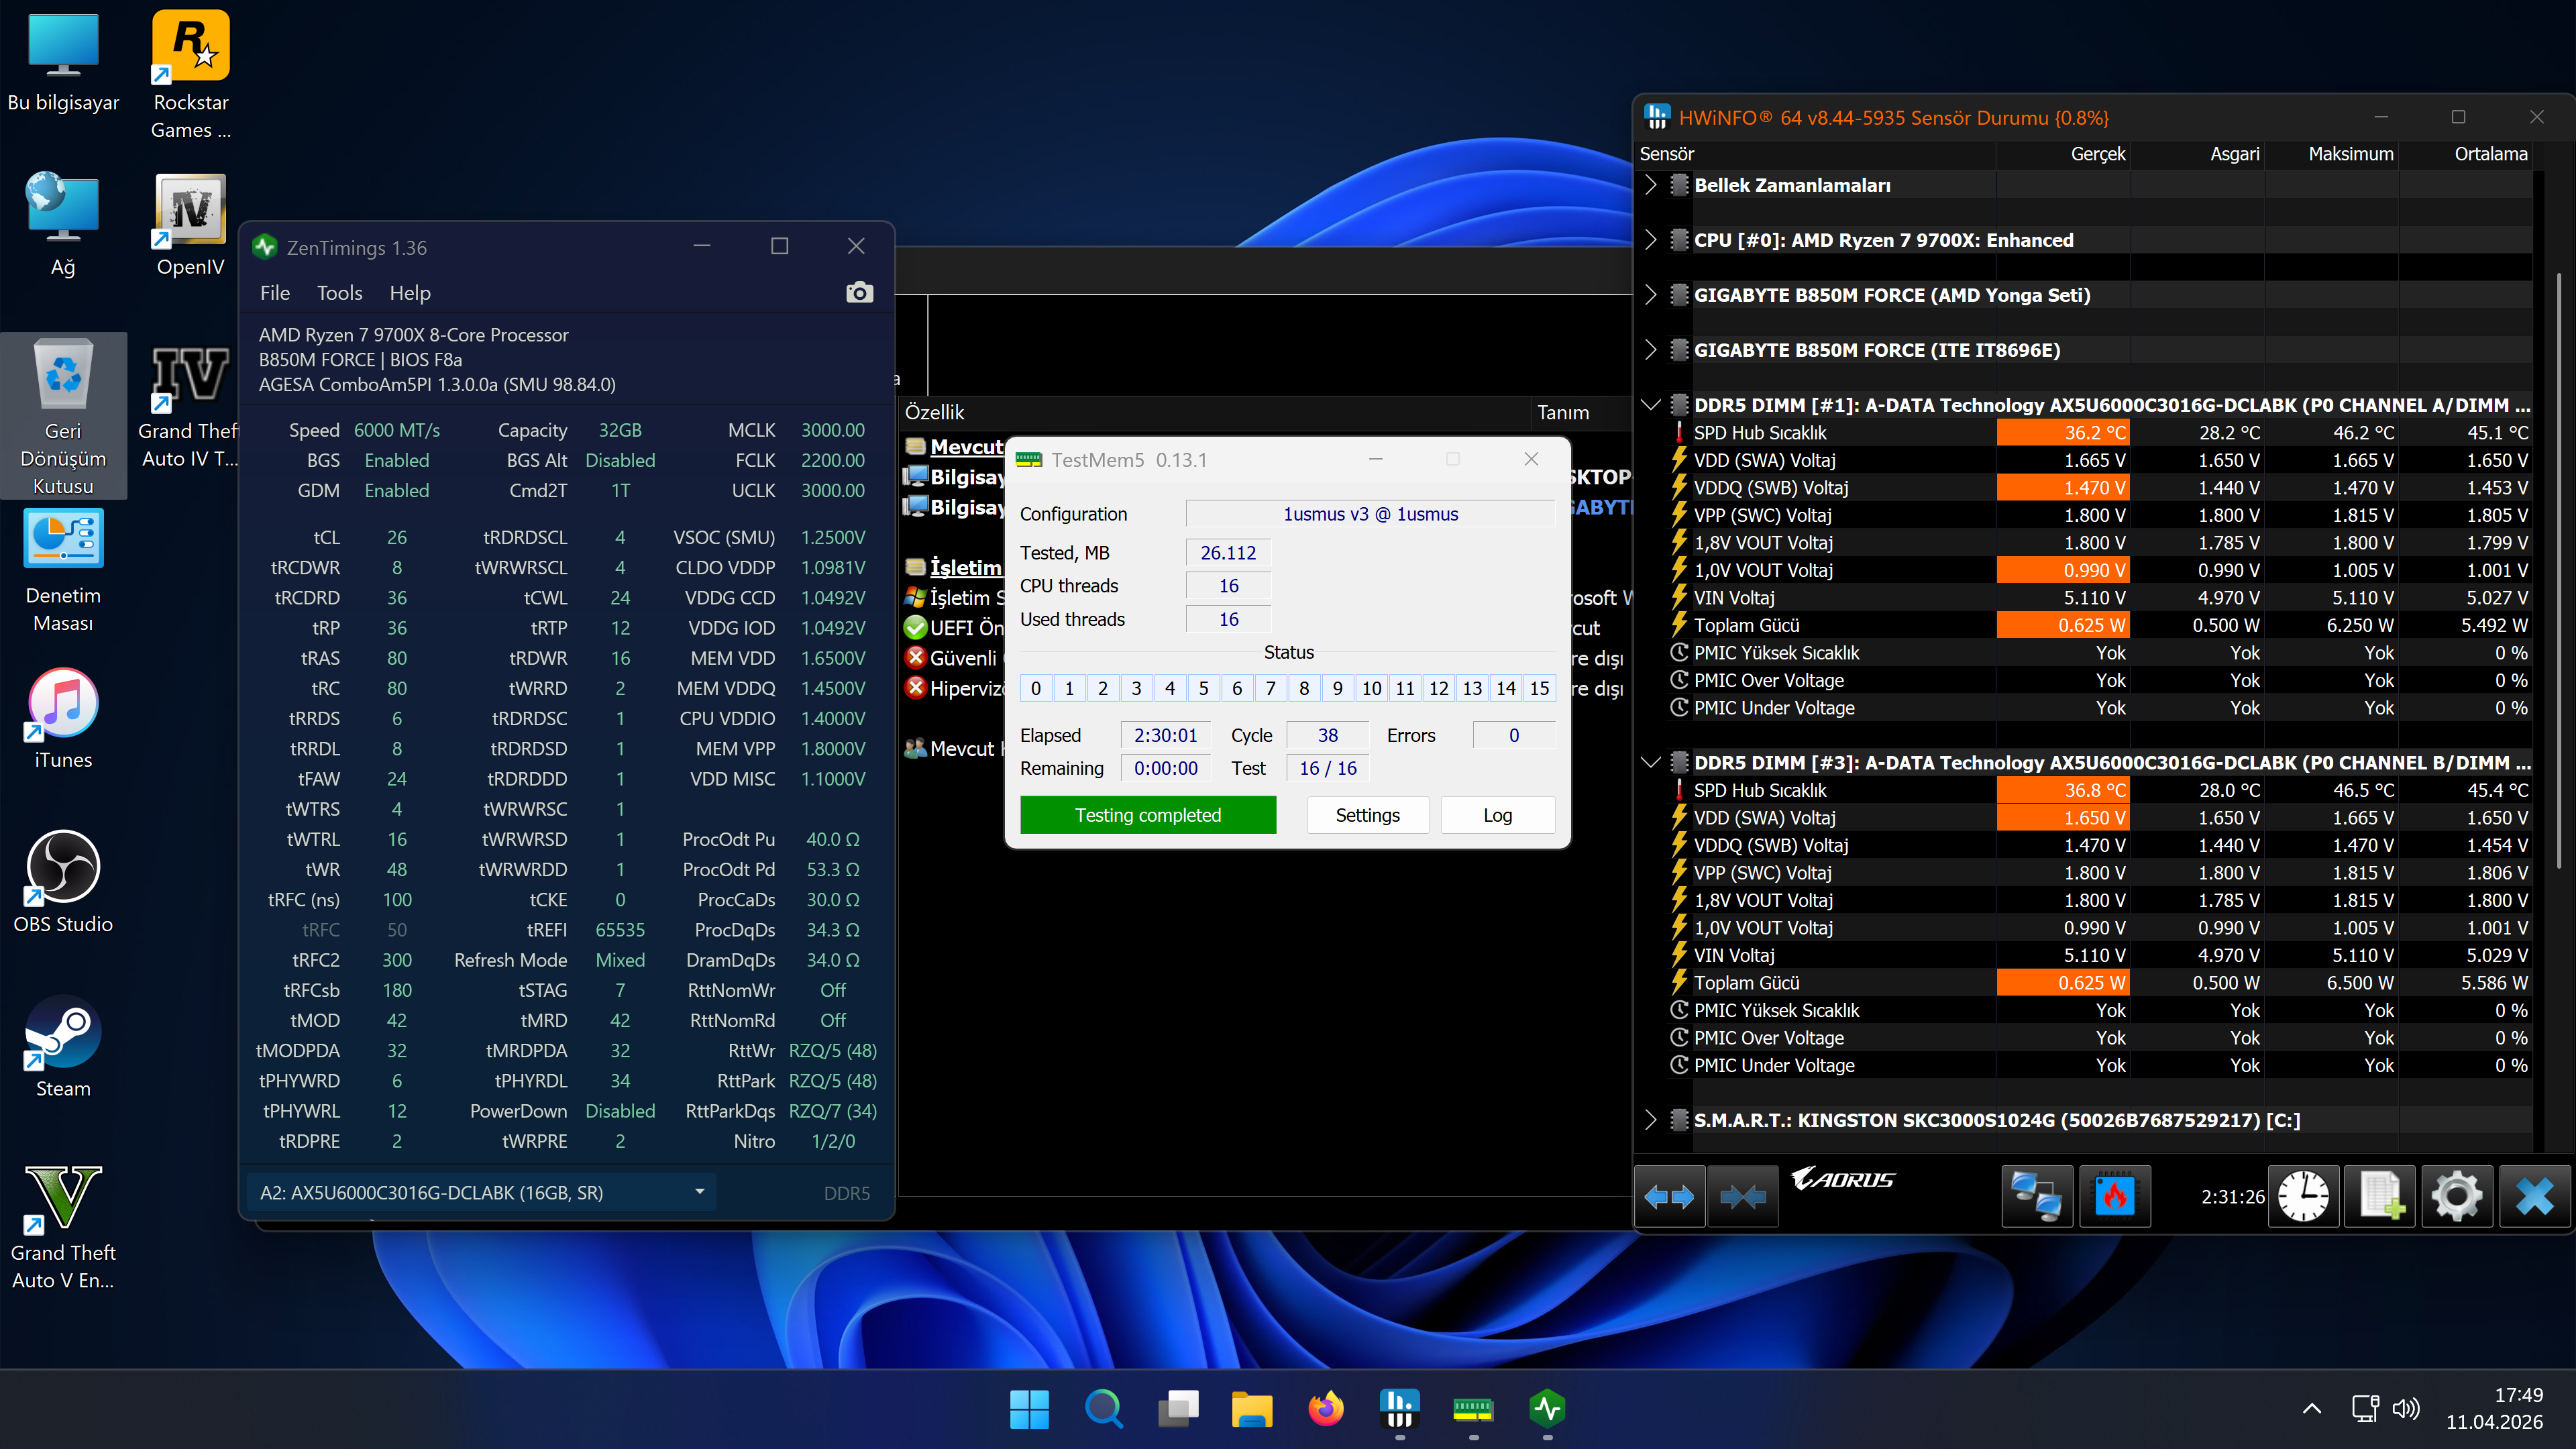Open File Explorer from the taskbar
Viewport: 2576px width, 1449px height.
click(1252, 1409)
